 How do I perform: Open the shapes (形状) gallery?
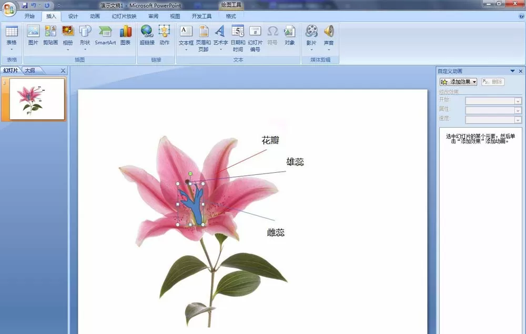[x=85, y=38]
